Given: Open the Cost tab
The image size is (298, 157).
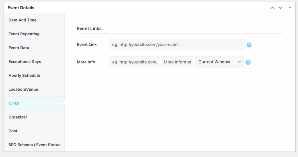Looking at the screenshot, I should [x=13, y=131].
